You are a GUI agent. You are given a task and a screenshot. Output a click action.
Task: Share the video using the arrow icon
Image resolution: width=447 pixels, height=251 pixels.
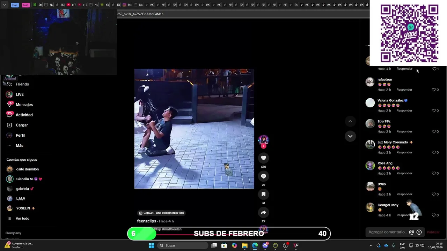(263, 212)
